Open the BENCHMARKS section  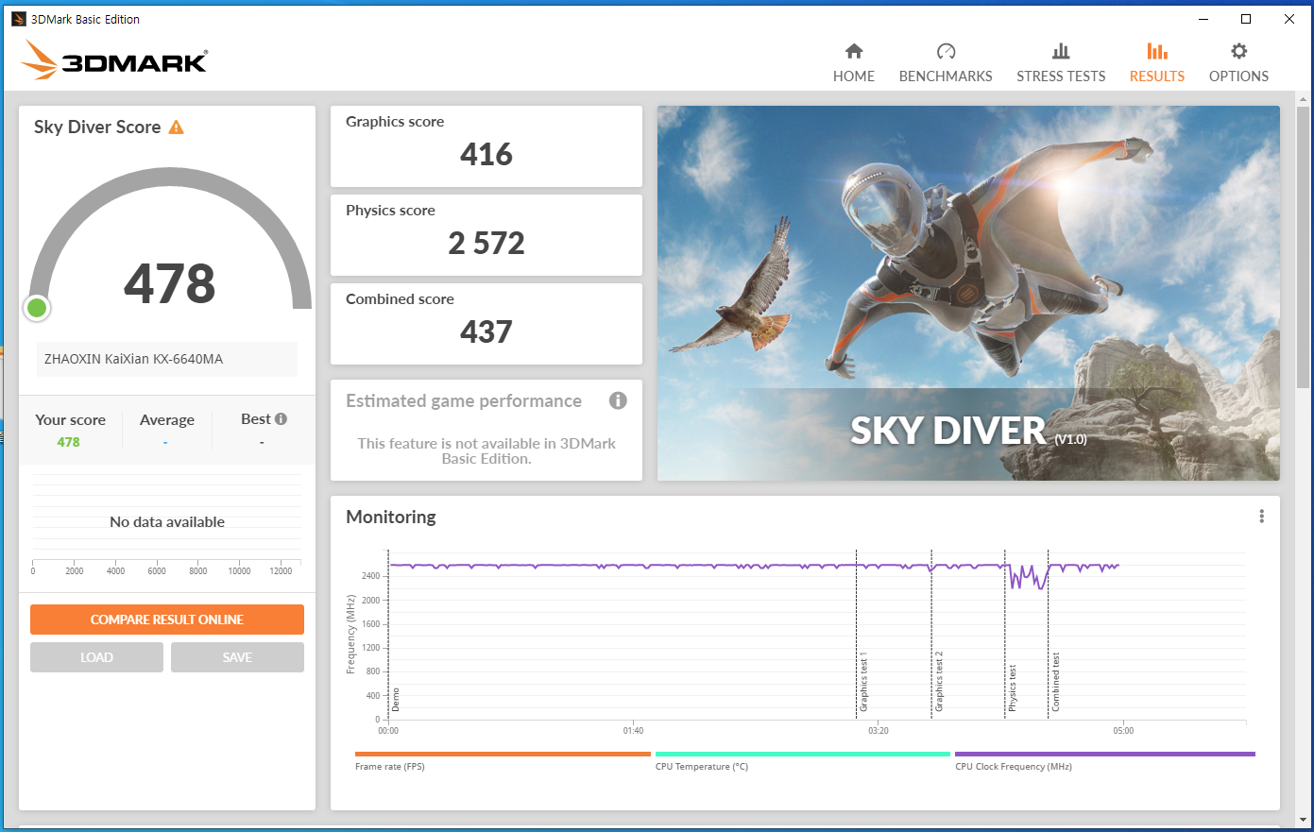(x=946, y=63)
